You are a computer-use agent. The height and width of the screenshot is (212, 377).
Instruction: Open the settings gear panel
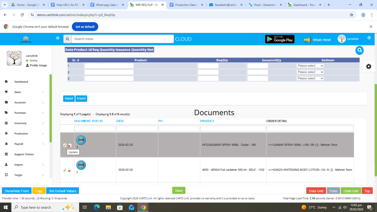point(369,66)
